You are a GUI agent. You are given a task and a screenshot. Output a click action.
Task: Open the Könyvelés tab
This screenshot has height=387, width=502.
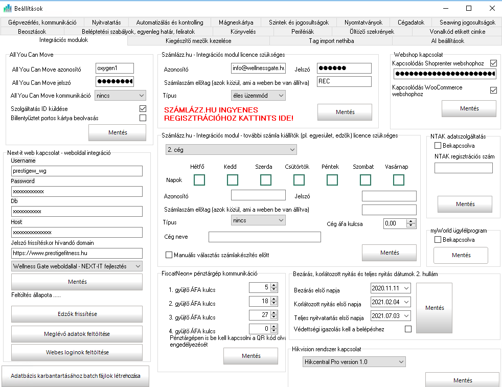click(243, 32)
